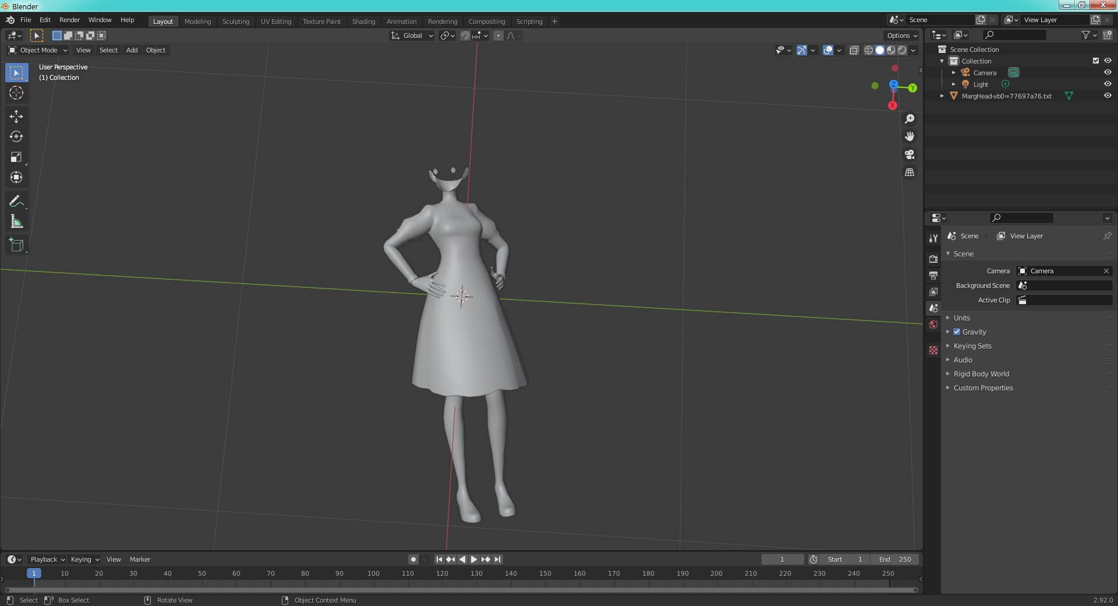Image resolution: width=1118 pixels, height=606 pixels.
Task: Pick the Measure tool
Action: click(x=16, y=222)
